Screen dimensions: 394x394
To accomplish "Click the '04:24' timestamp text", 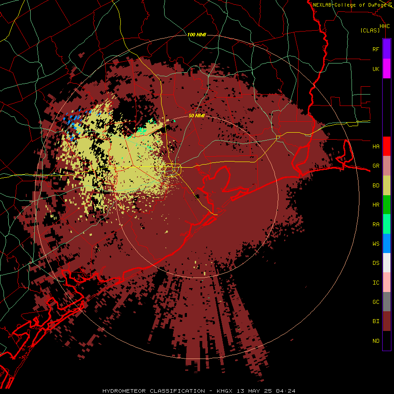I will 285,391.
